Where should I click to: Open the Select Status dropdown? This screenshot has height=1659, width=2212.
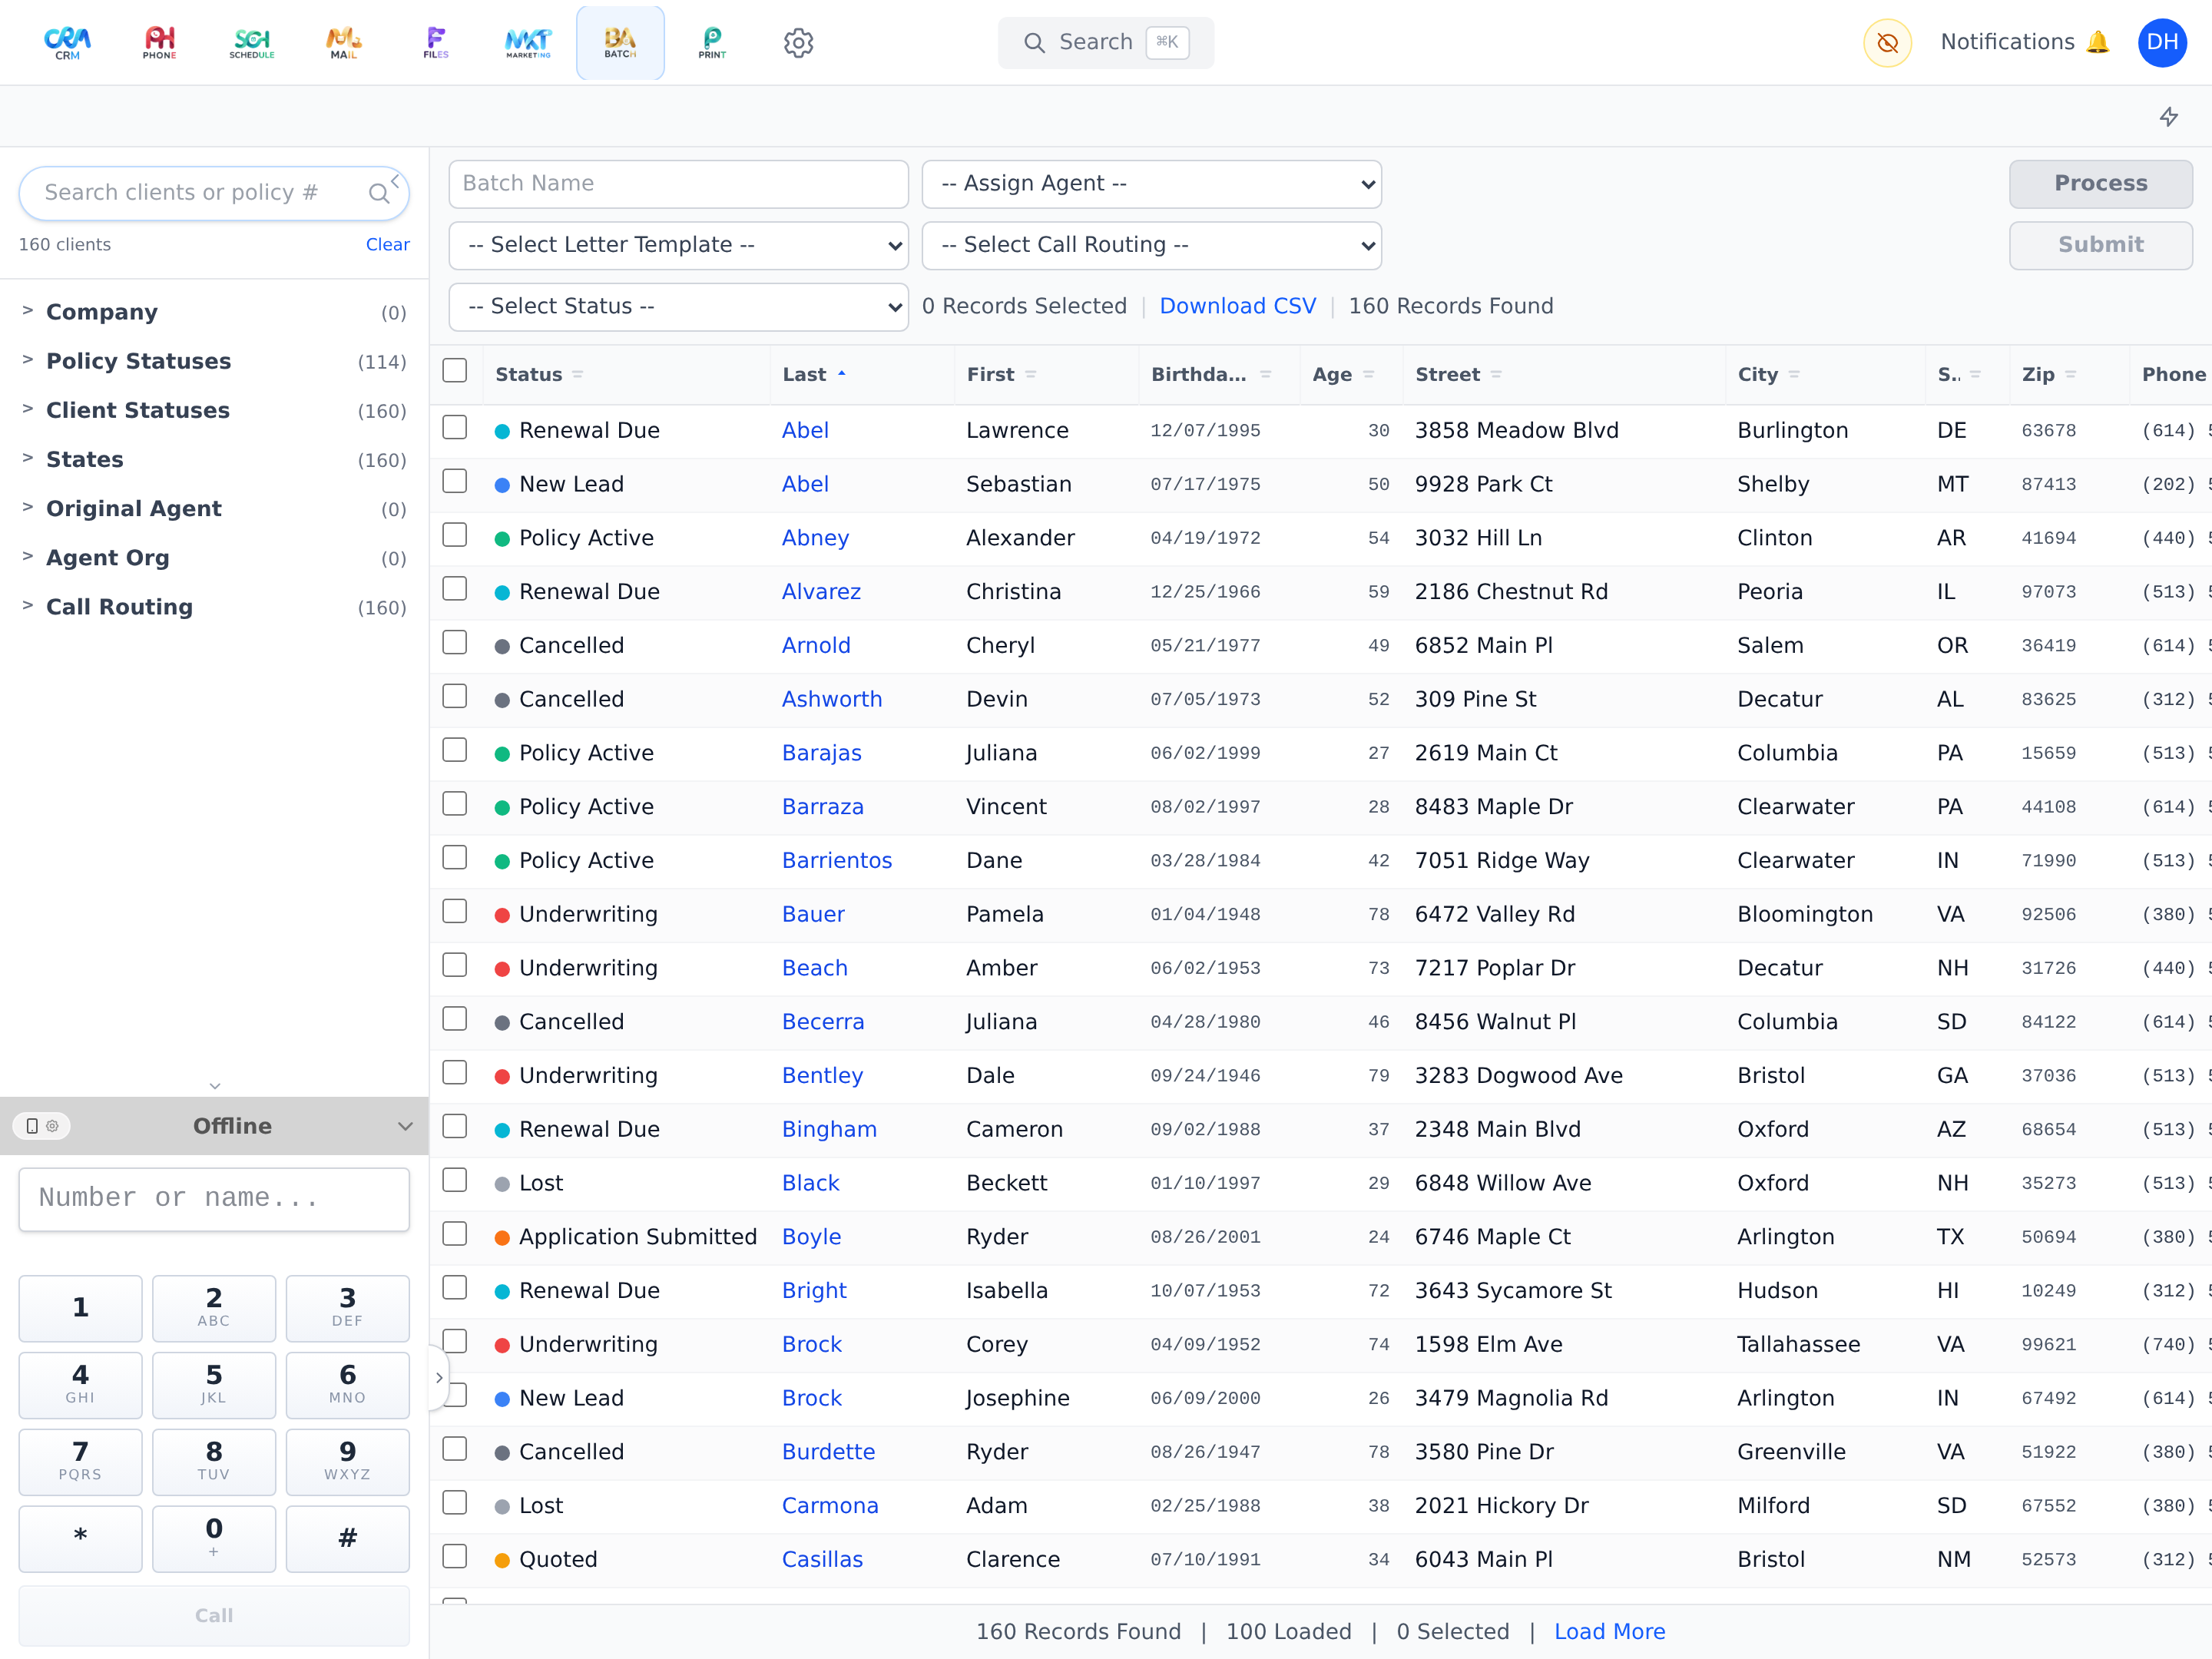pos(678,306)
